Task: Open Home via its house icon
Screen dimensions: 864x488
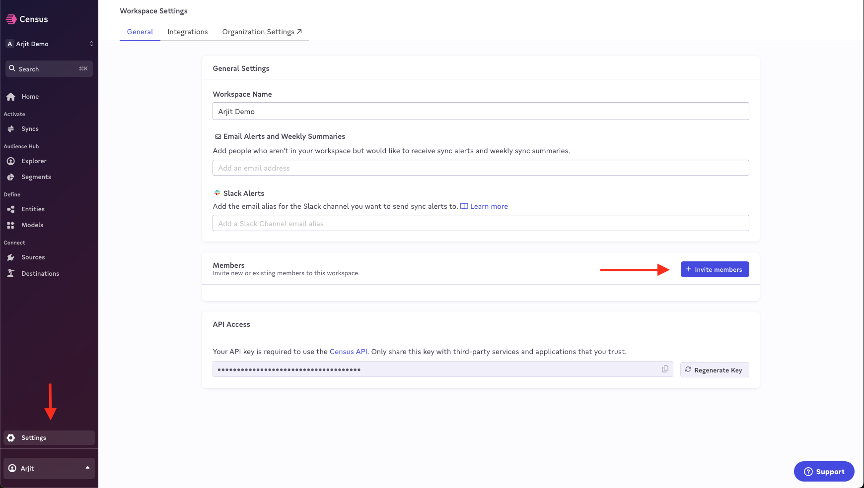Action: 11,97
